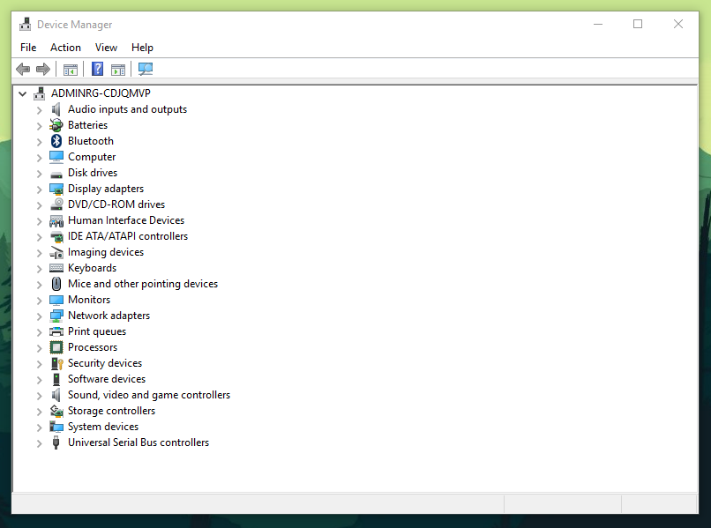711x528 pixels.
Task: Collapse the ADMINRG-CDJQMVP root node
Action: point(23,93)
